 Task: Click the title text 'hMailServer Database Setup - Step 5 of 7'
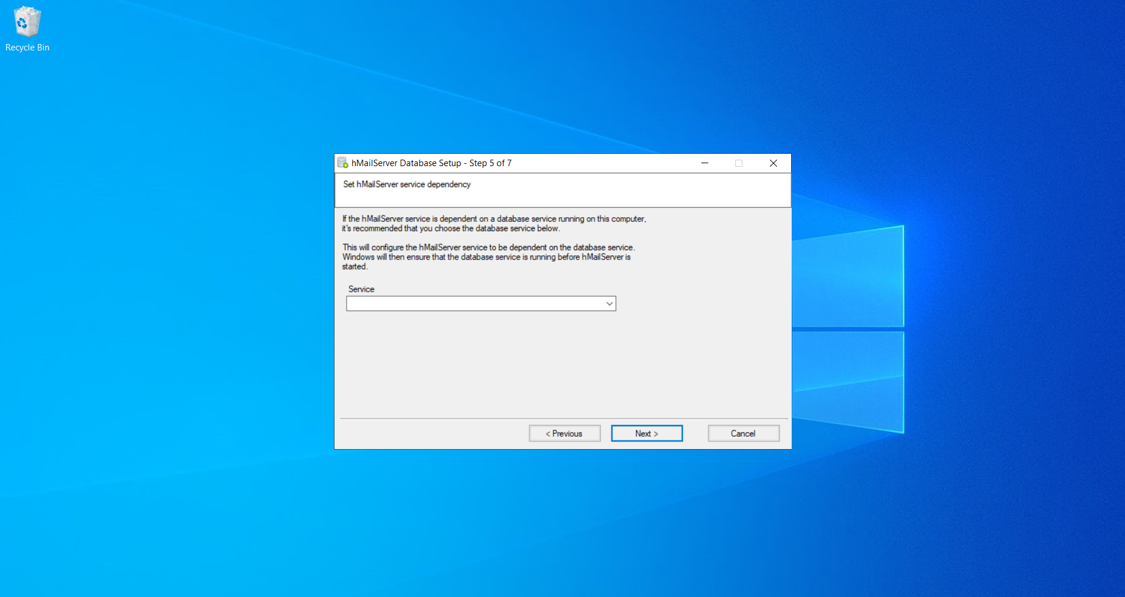pos(431,163)
